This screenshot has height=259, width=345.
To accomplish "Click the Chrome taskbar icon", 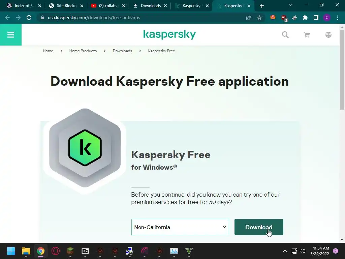I will (41, 251).
